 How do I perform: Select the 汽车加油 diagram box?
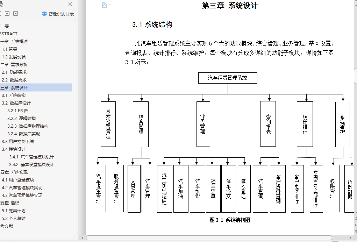click(181, 189)
